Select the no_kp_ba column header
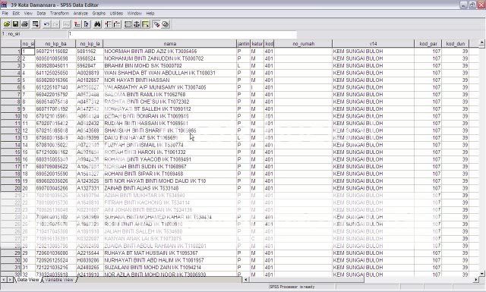The image size is (486, 292). click(55, 44)
